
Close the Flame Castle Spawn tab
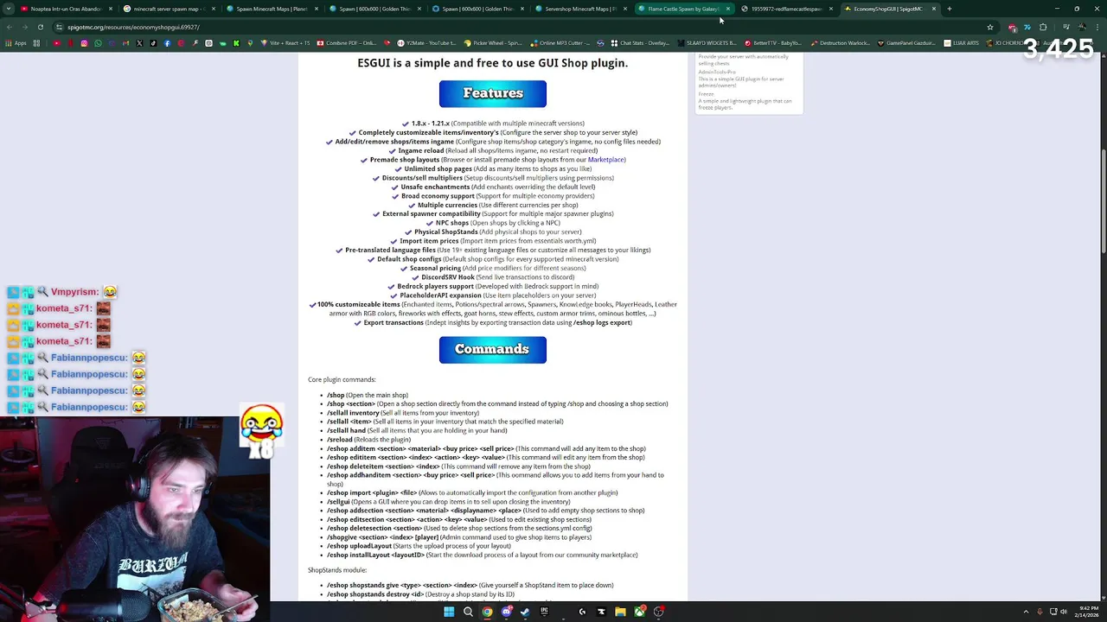[x=727, y=9]
